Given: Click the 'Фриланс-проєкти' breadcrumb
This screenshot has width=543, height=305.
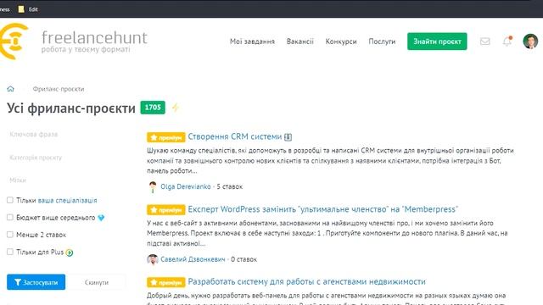Looking at the screenshot, I should pyautogui.click(x=59, y=89).
